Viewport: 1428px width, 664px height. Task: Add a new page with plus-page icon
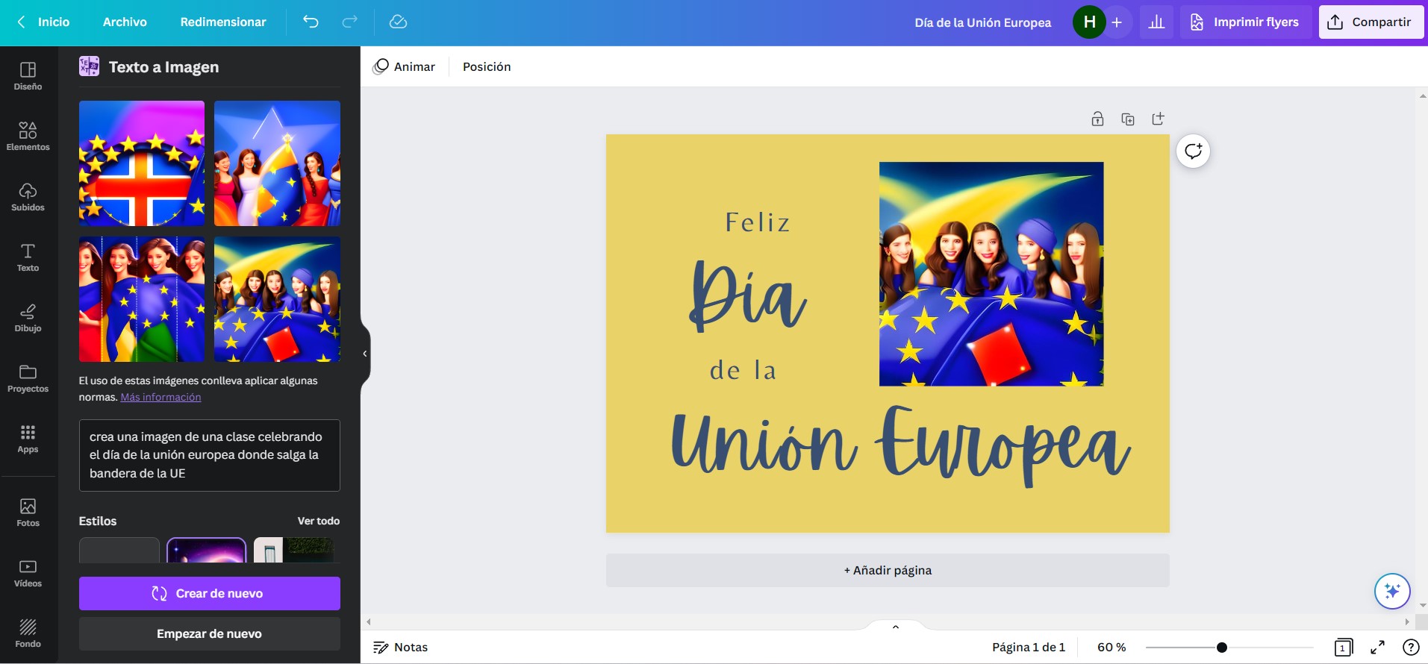point(1158,119)
